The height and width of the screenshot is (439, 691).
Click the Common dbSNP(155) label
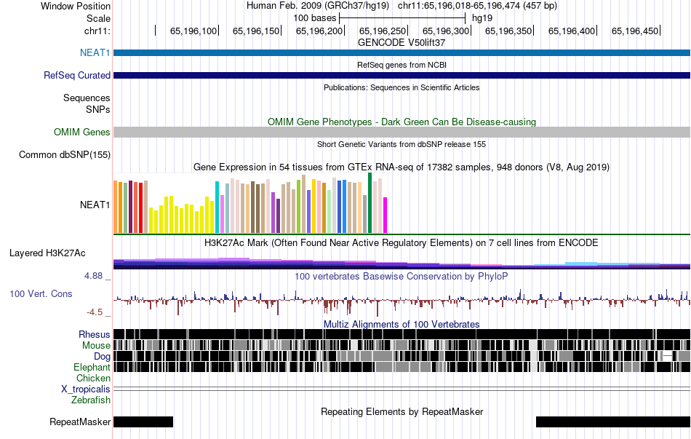[64, 155]
